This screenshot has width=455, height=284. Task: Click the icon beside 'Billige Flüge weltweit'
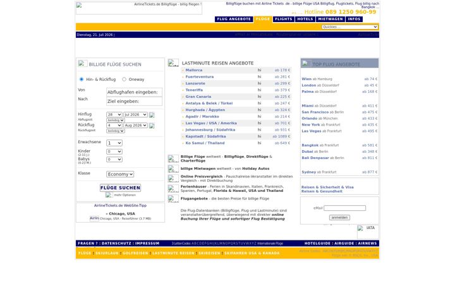coord(173,158)
